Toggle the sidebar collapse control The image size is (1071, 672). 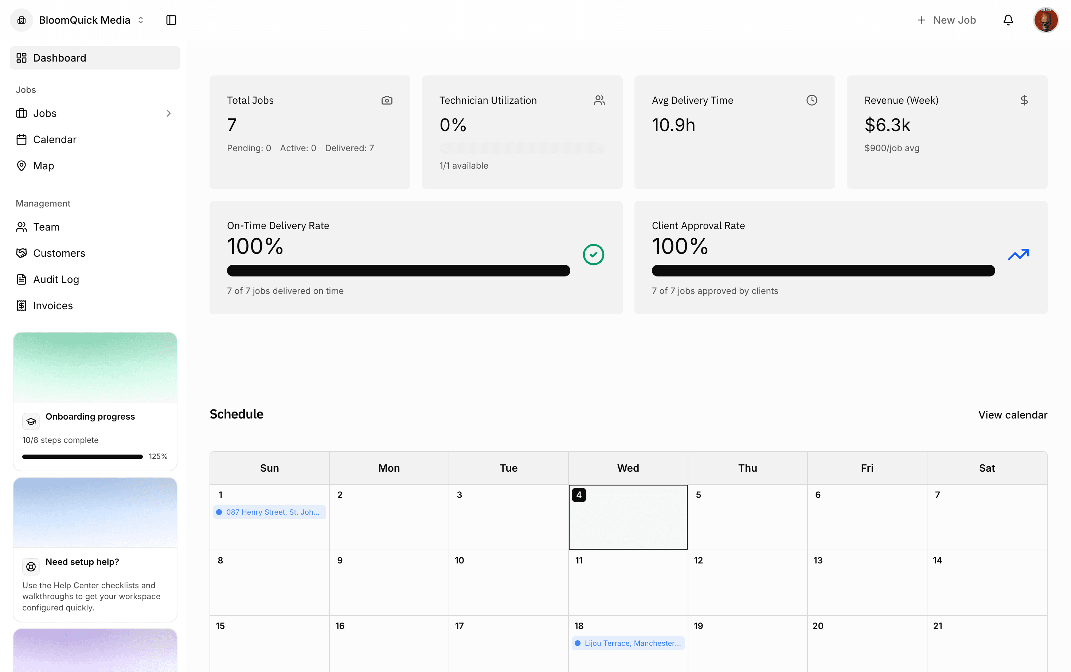[x=171, y=20]
